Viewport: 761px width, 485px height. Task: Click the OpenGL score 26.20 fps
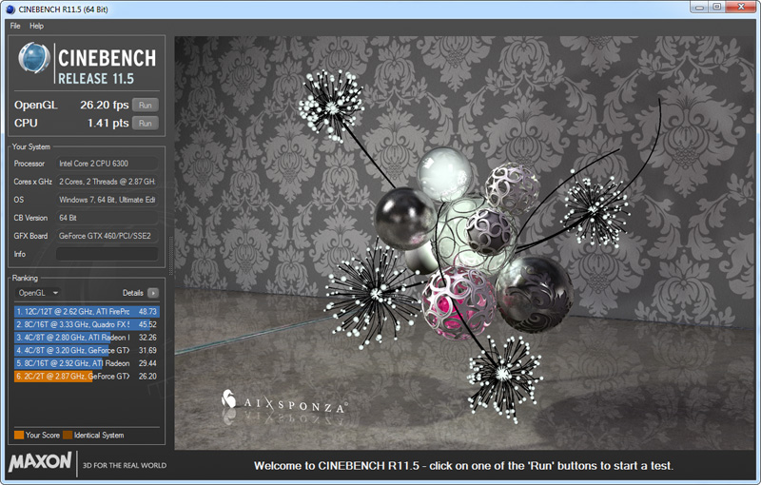tap(105, 106)
